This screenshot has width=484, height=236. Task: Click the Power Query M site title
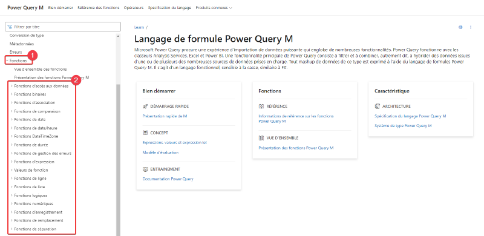25,8
